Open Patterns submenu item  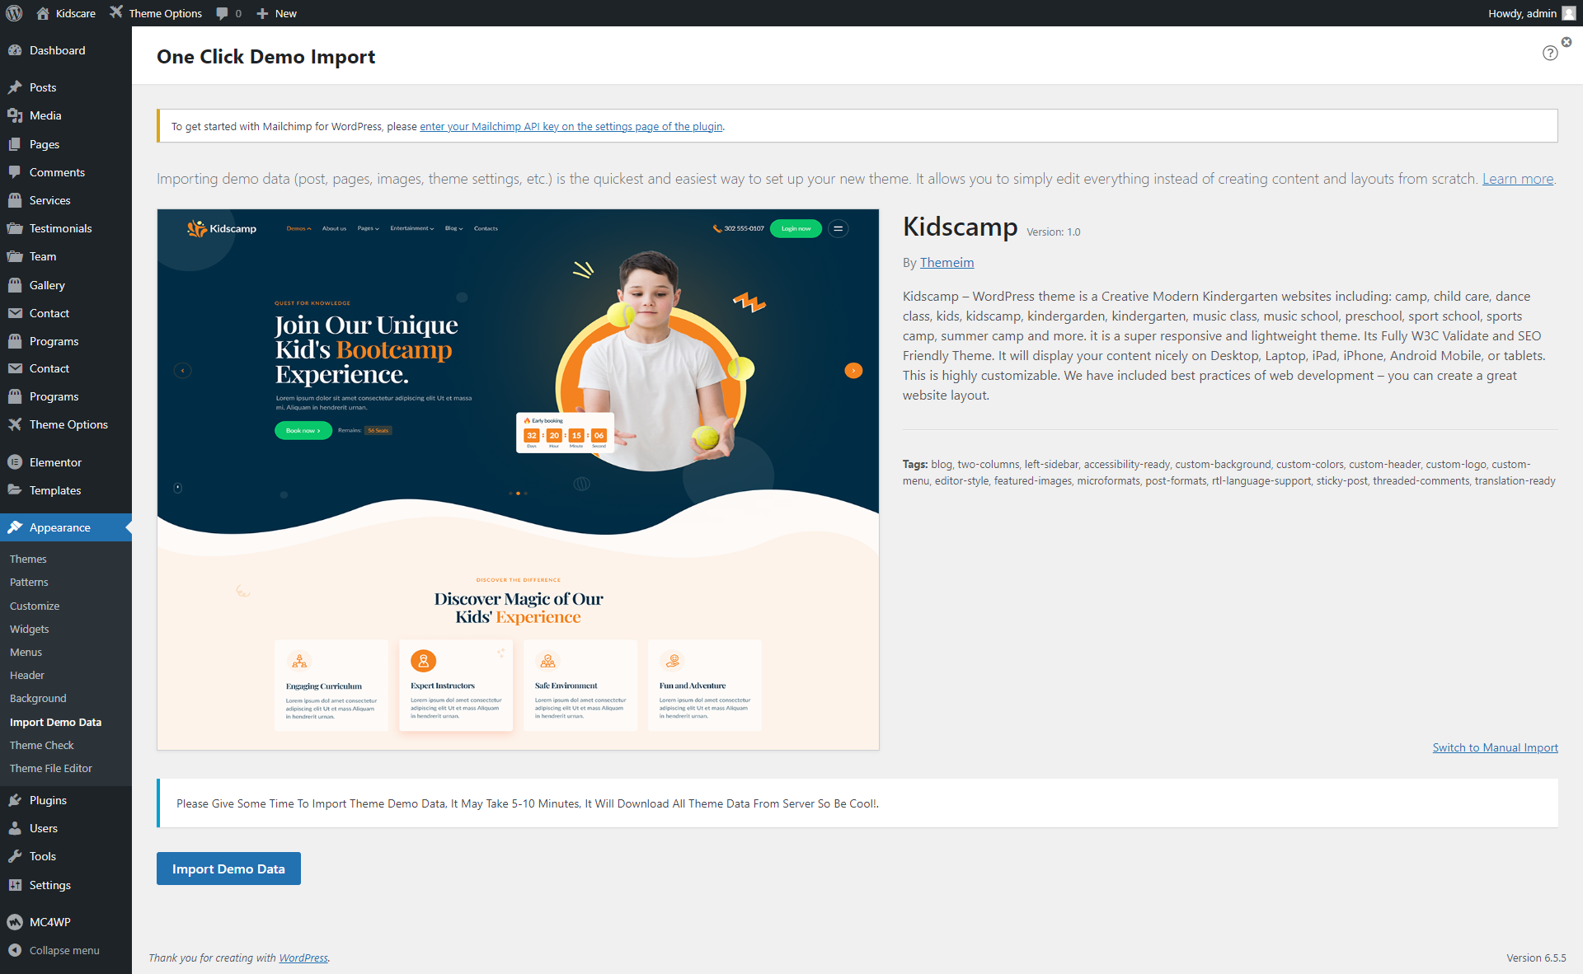29,582
